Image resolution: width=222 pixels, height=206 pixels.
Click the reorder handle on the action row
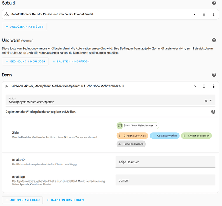[204, 86]
